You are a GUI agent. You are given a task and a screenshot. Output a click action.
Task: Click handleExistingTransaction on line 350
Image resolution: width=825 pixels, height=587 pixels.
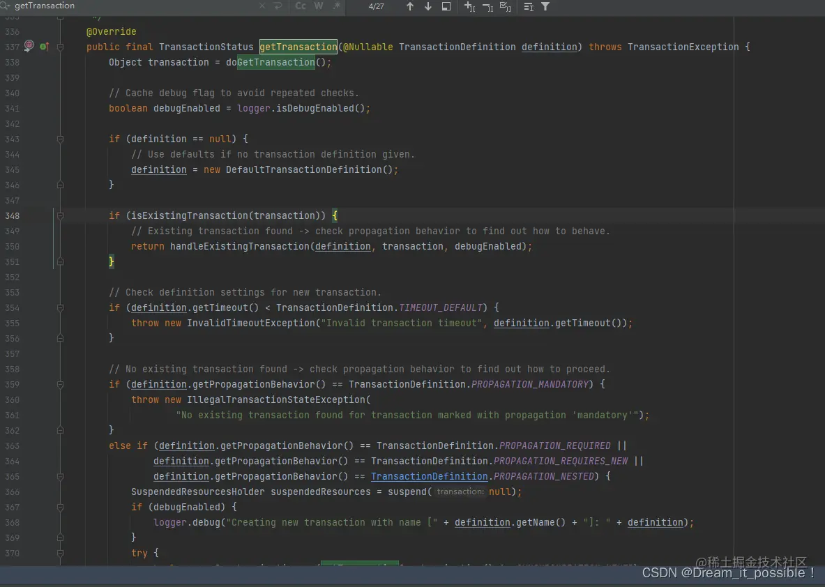(240, 246)
